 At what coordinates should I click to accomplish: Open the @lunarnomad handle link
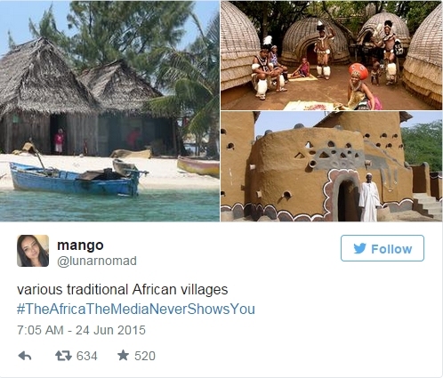(x=97, y=261)
